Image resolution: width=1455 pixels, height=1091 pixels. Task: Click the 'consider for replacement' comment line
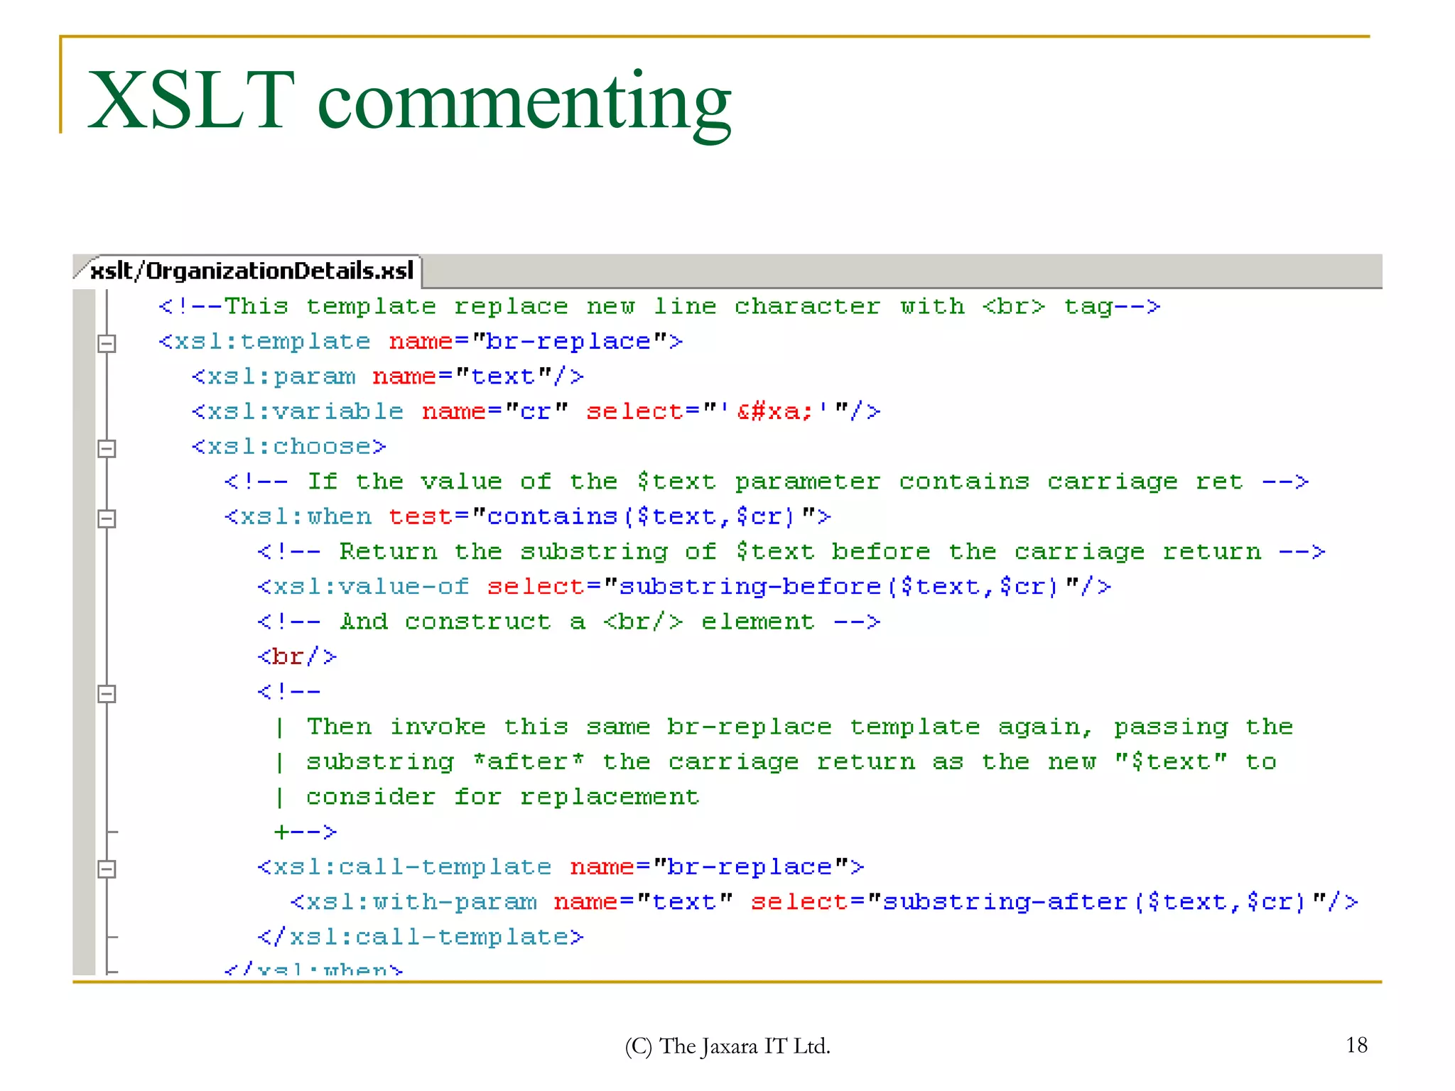487,797
